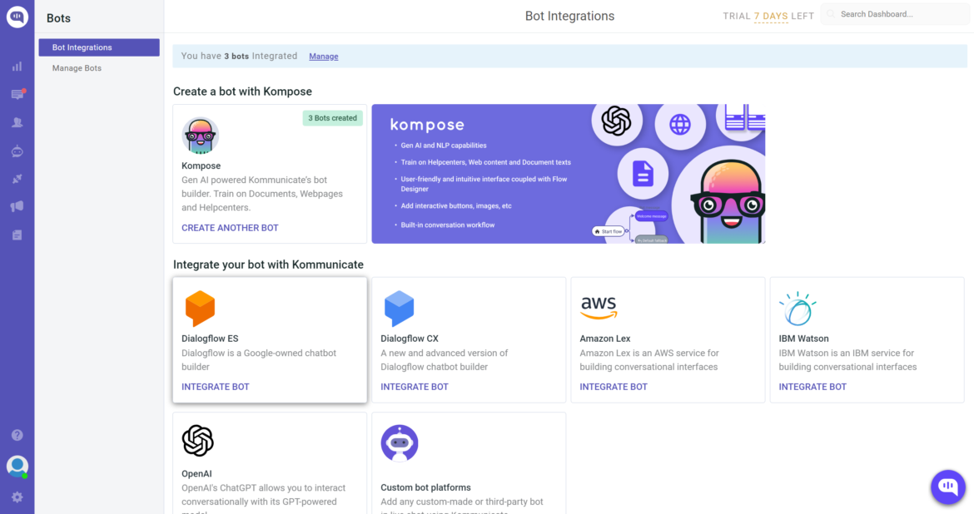Click CREATE ANOTHER BOT under Kompose
This screenshot has height=514, width=974.
click(x=230, y=227)
